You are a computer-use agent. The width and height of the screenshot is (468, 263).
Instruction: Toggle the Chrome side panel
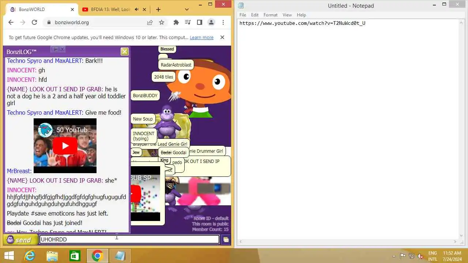pos(199,22)
